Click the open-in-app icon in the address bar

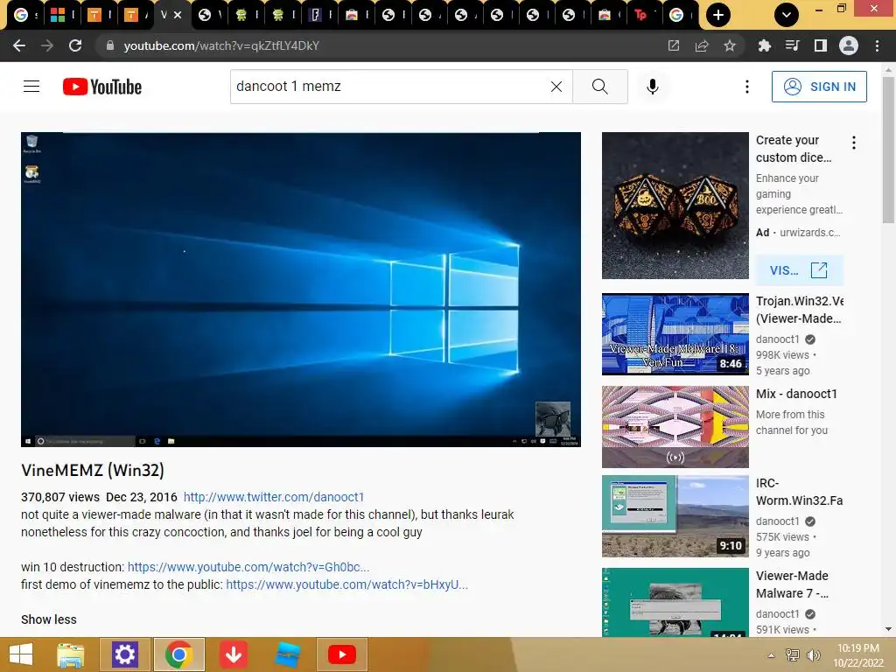click(674, 45)
